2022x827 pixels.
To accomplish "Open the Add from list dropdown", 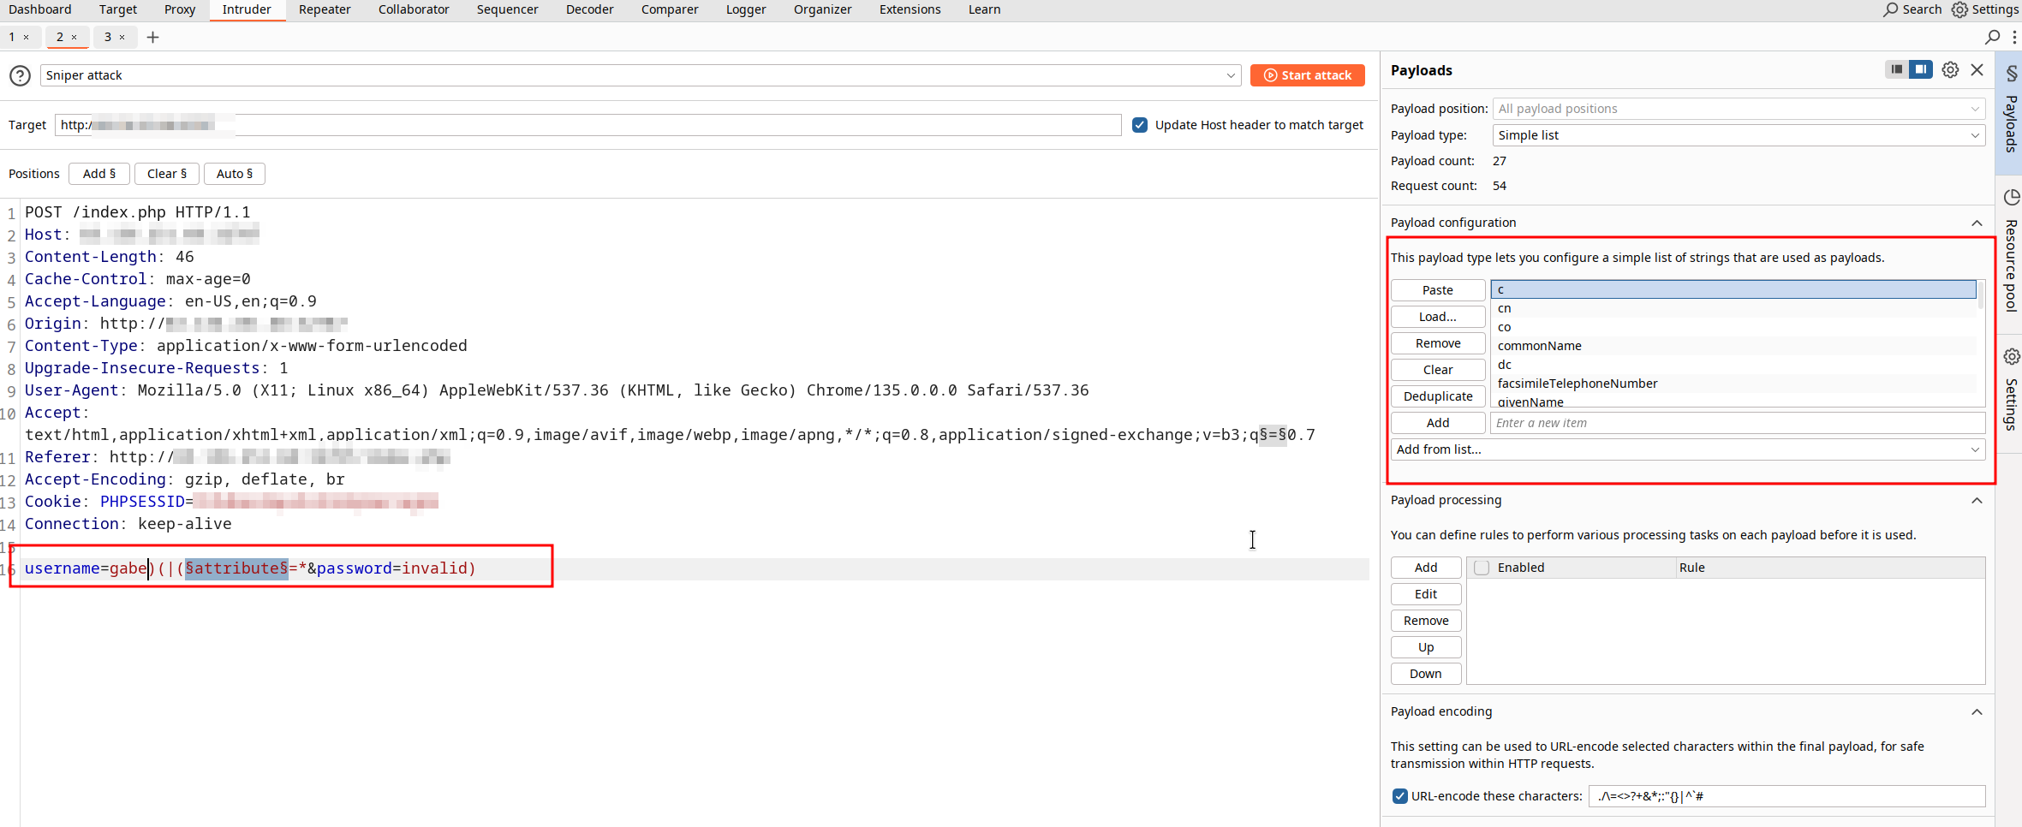I will (x=1687, y=449).
